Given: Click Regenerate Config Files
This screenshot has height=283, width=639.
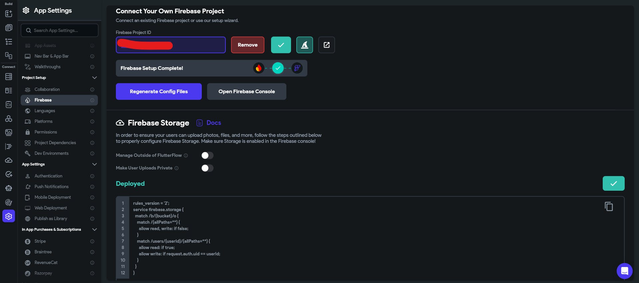Looking at the screenshot, I should [159, 92].
